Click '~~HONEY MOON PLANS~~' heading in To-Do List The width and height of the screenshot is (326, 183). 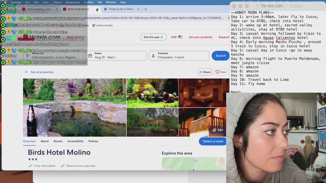(252, 13)
